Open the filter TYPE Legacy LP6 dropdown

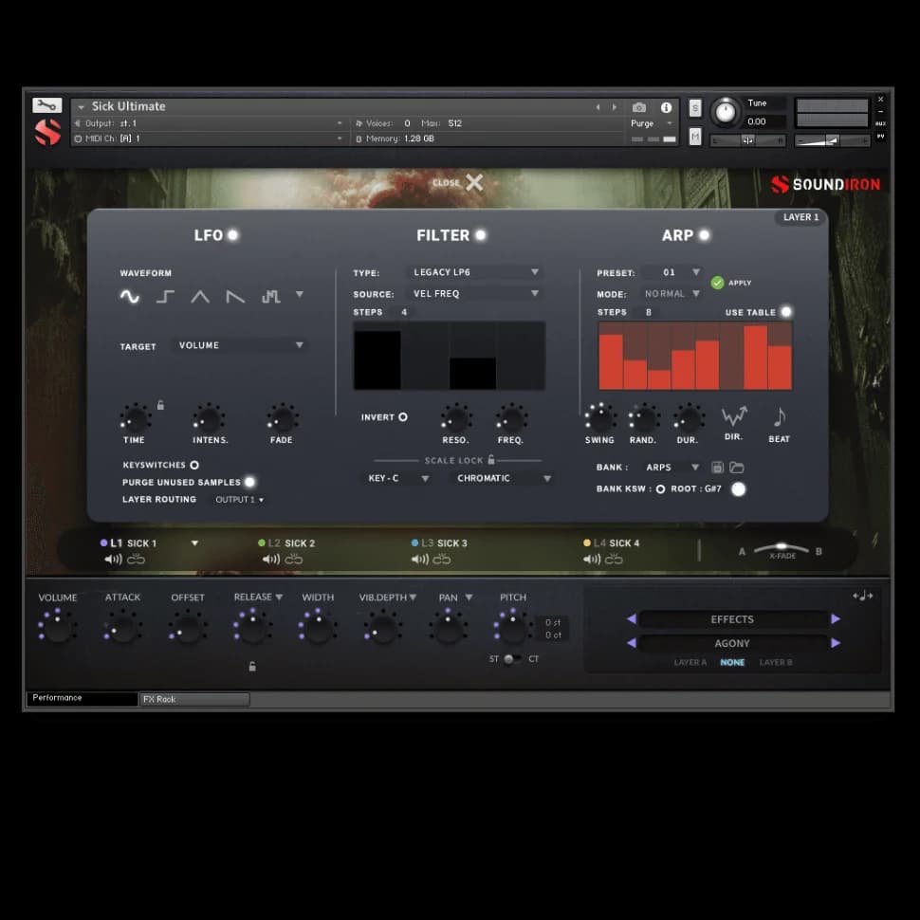pyautogui.click(x=475, y=272)
